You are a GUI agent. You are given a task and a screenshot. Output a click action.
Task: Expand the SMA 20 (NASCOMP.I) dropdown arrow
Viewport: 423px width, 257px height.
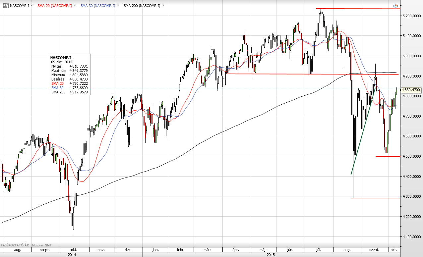pyautogui.click(x=75, y=6)
